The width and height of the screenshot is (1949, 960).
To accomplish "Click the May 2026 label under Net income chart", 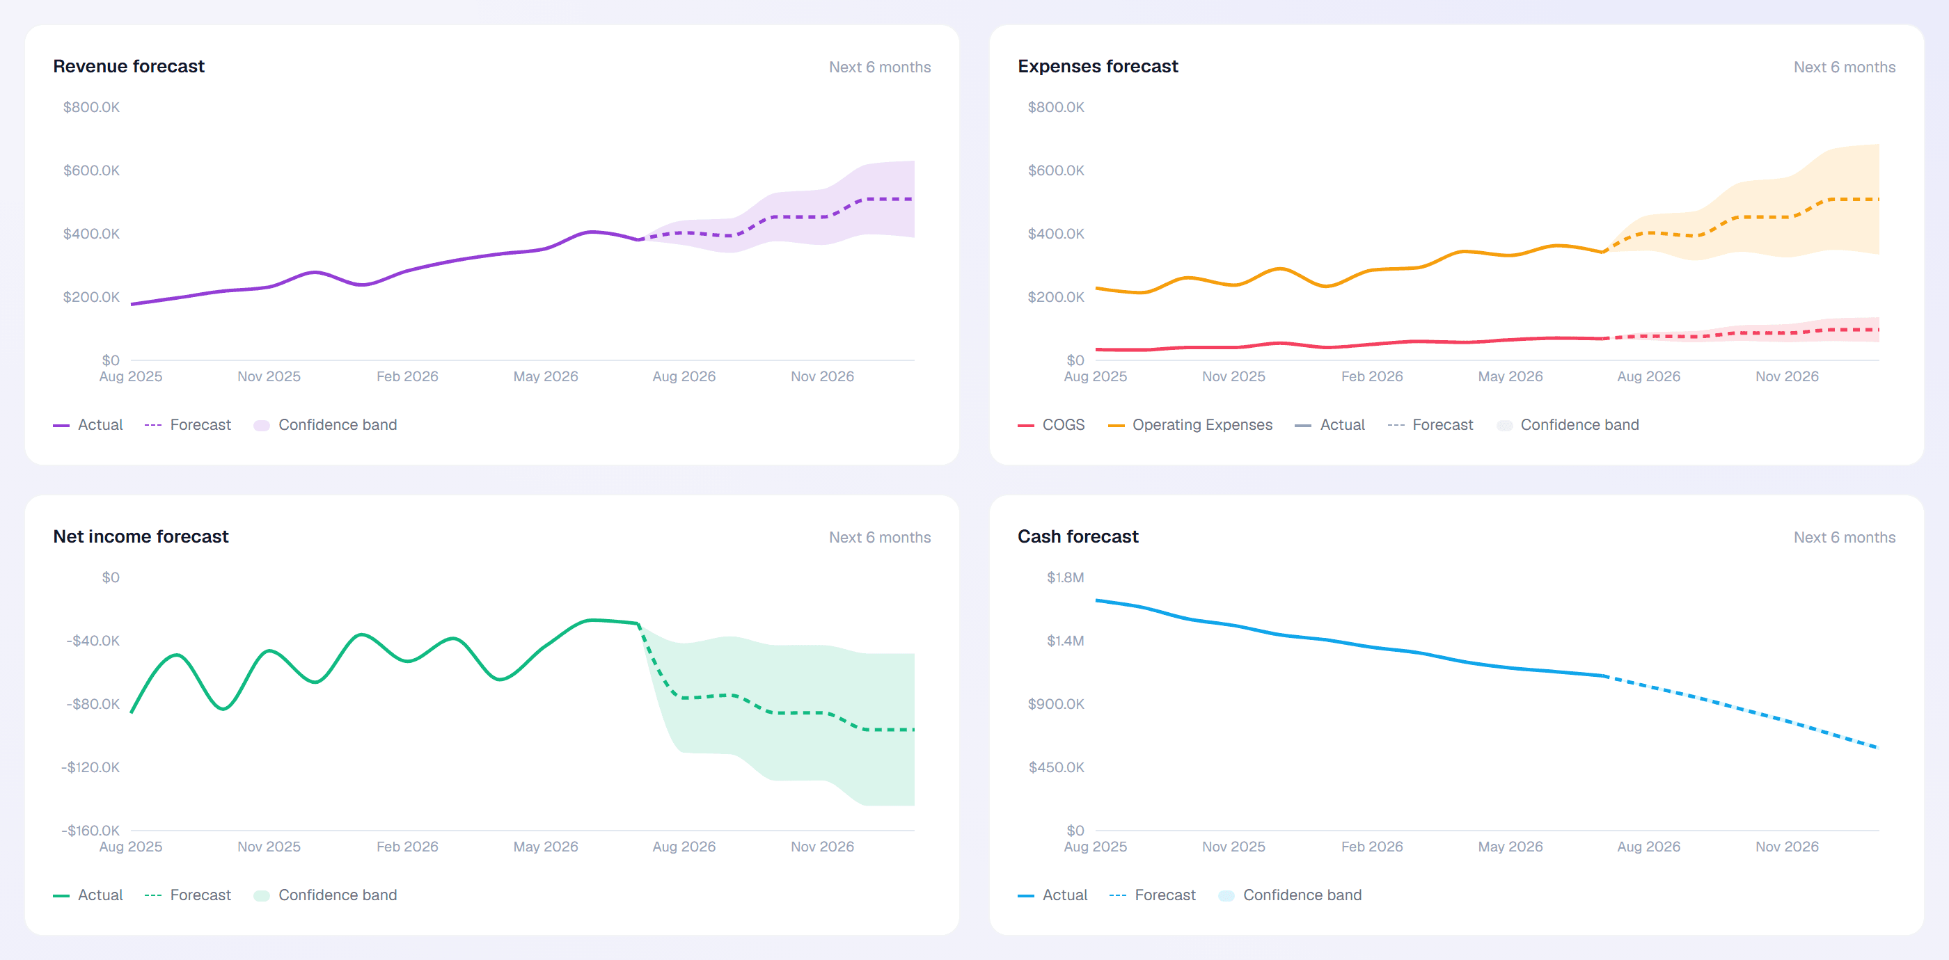I will (x=546, y=847).
